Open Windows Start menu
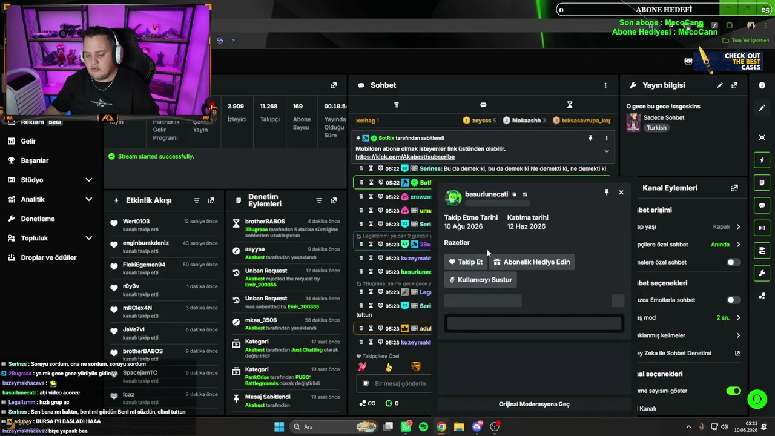This screenshot has width=775, height=436. [279, 427]
